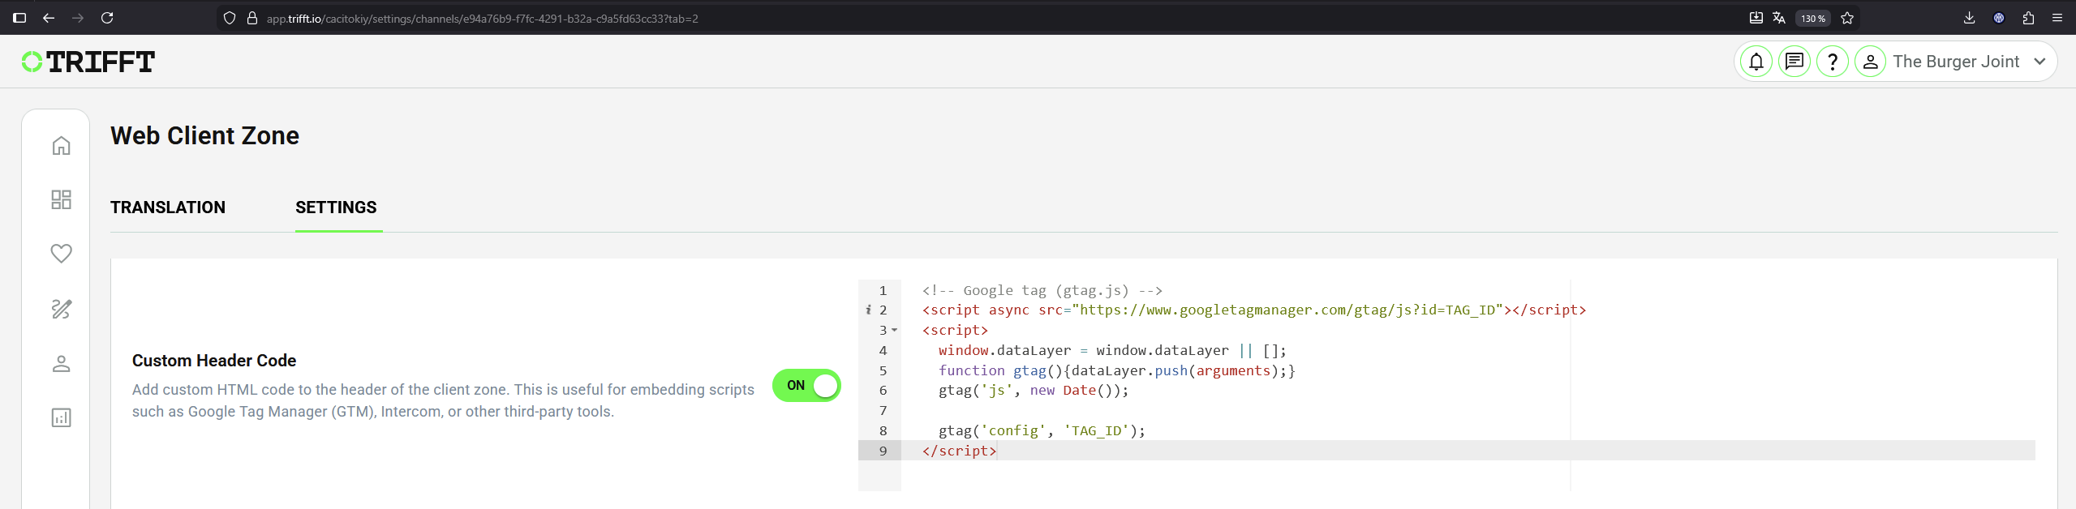
Task: Open the design pencil-ruler icon in sidebar
Action: tap(62, 309)
